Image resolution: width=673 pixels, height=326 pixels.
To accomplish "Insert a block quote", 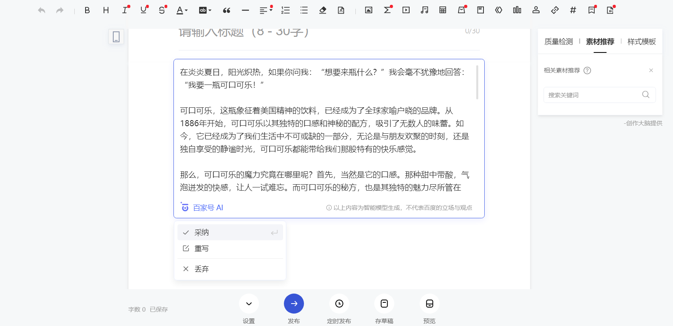I will coord(226,10).
